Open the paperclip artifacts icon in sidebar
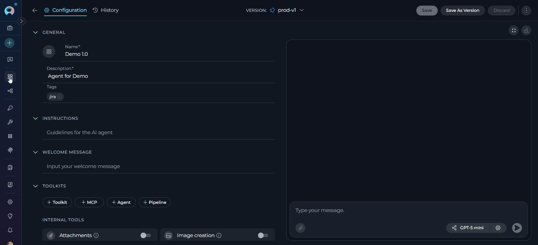Screen dimensions: 538x245 tap(10, 150)
